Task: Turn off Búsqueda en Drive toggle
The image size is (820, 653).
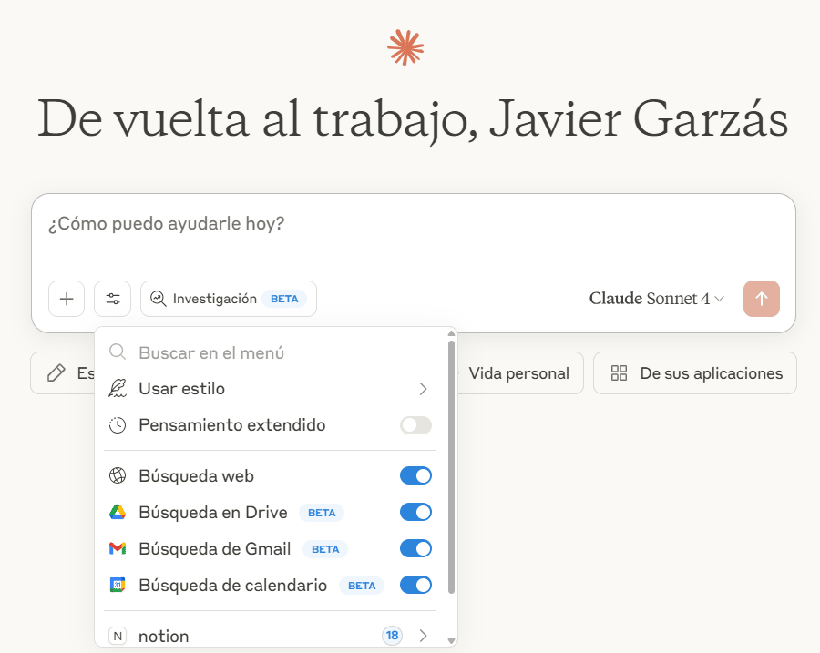Action: [415, 512]
